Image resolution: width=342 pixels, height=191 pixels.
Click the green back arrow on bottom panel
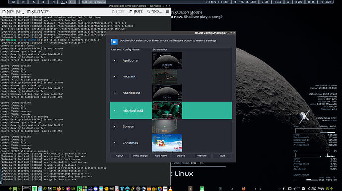(10, 189)
